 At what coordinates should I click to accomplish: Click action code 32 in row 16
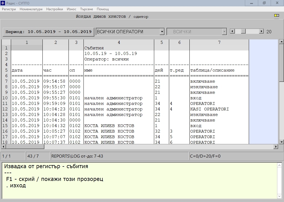pyautogui.click(x=162, y=131)
